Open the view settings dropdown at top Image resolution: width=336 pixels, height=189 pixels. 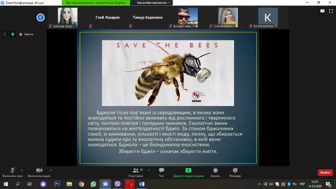(154, 3)
